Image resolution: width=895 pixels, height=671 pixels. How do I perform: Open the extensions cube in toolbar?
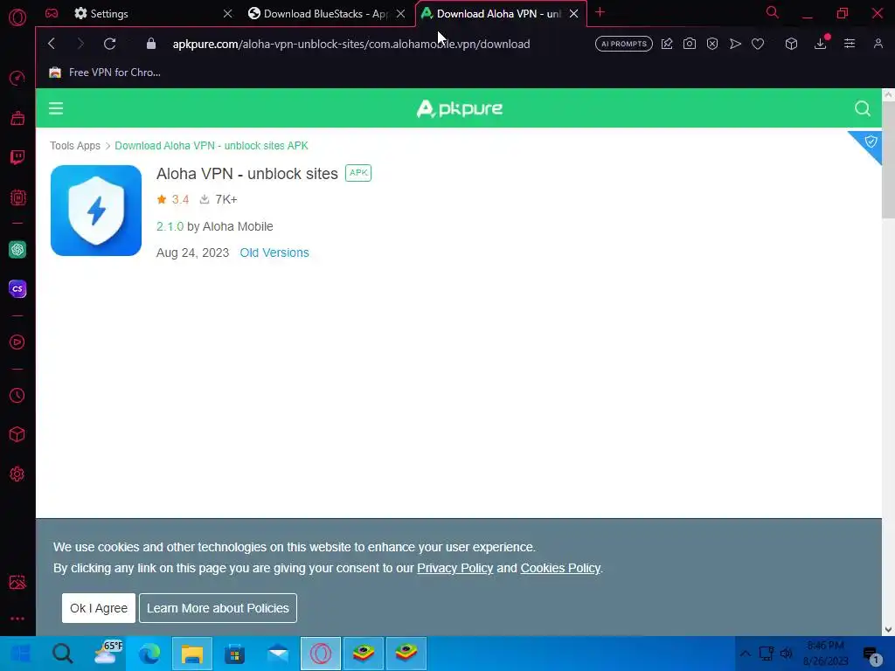(791, 44)
